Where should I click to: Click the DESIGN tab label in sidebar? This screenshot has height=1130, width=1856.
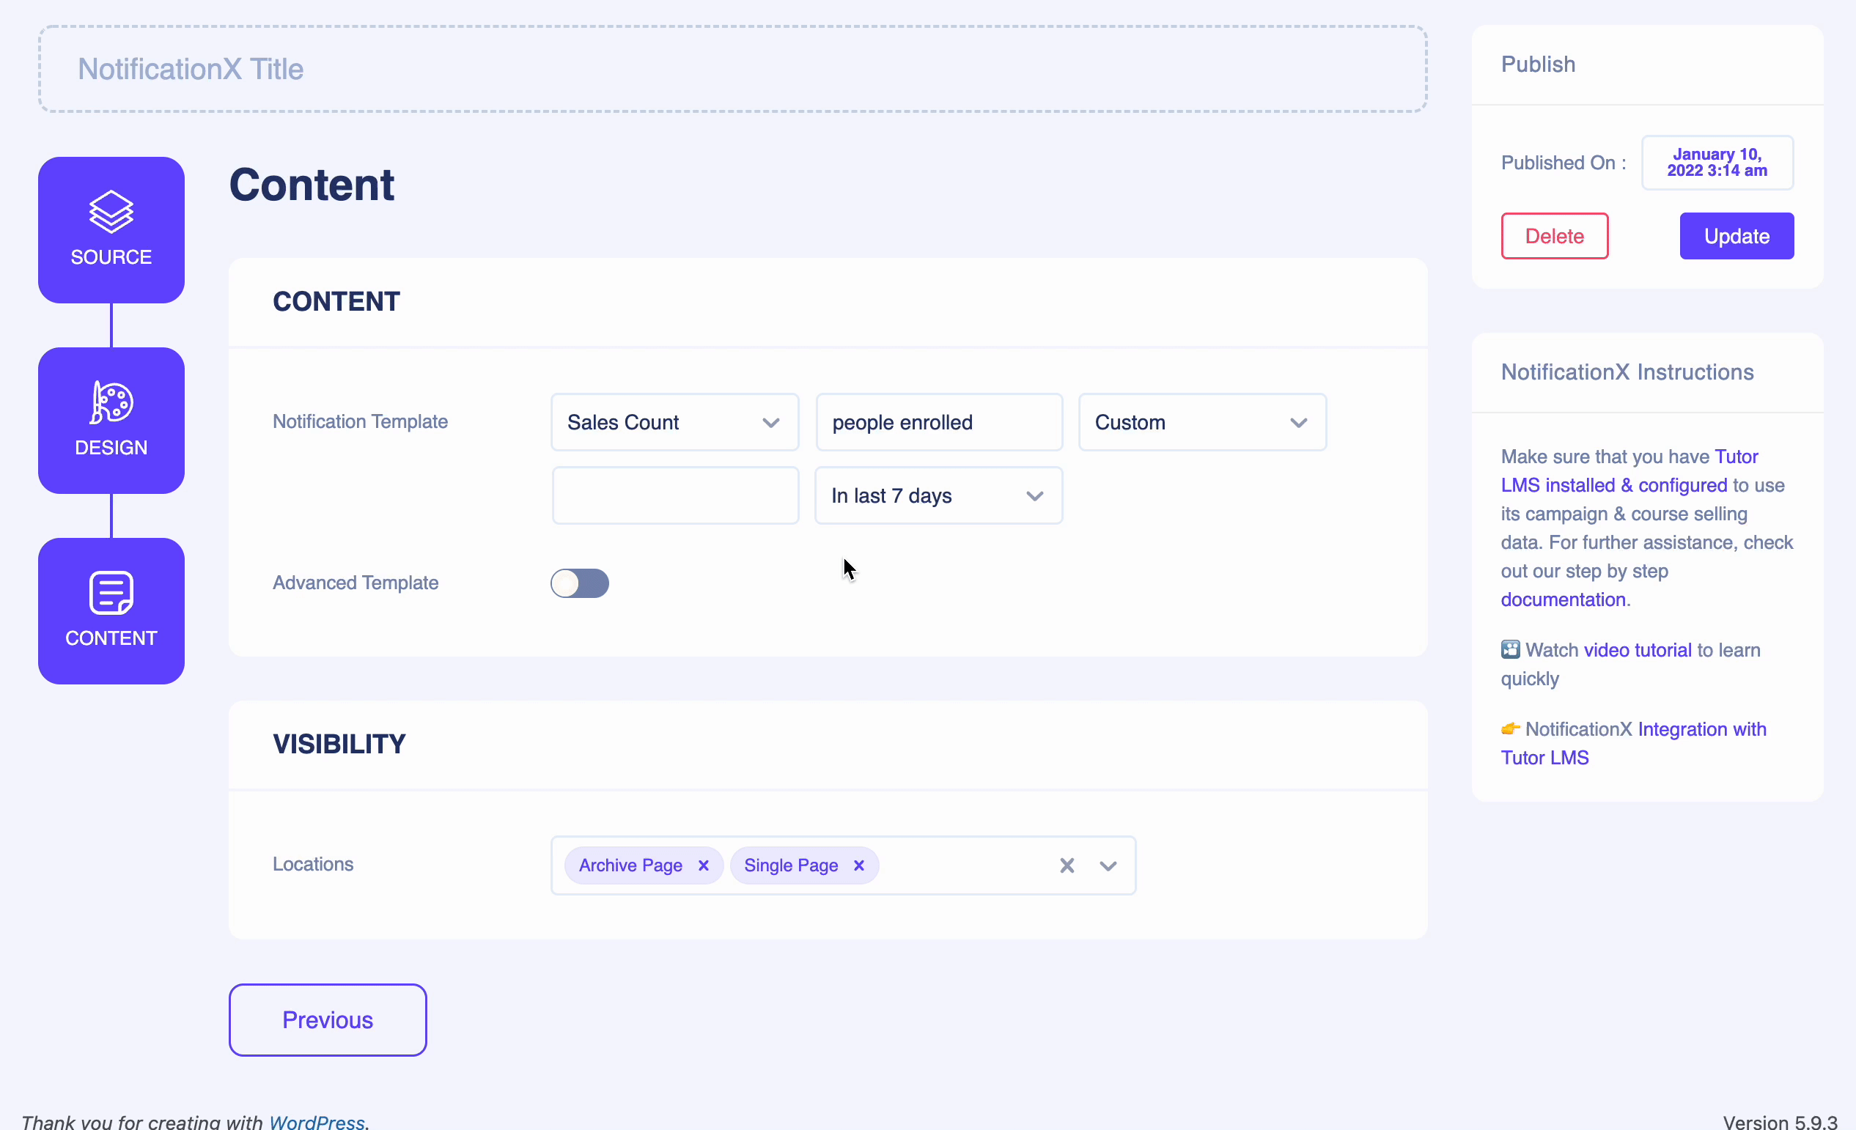[111, 446]
